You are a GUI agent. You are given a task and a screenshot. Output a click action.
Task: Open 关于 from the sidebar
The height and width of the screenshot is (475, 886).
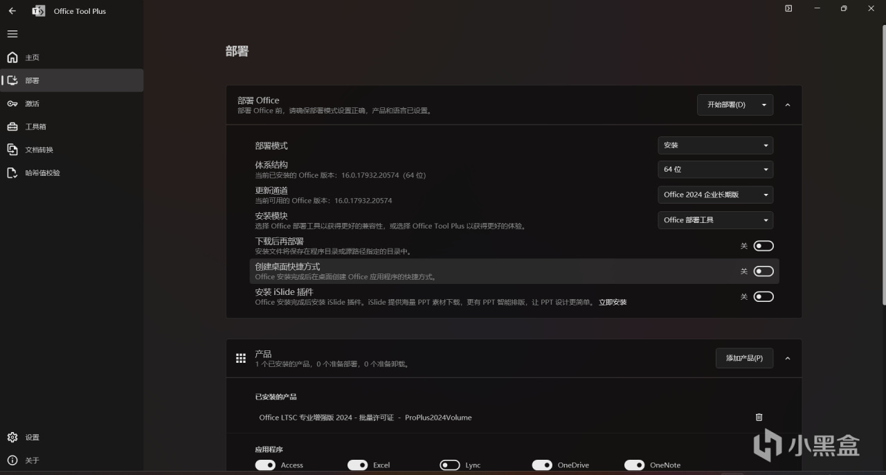point(72,460)
